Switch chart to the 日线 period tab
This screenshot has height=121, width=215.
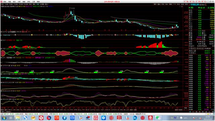coord(30,4)
